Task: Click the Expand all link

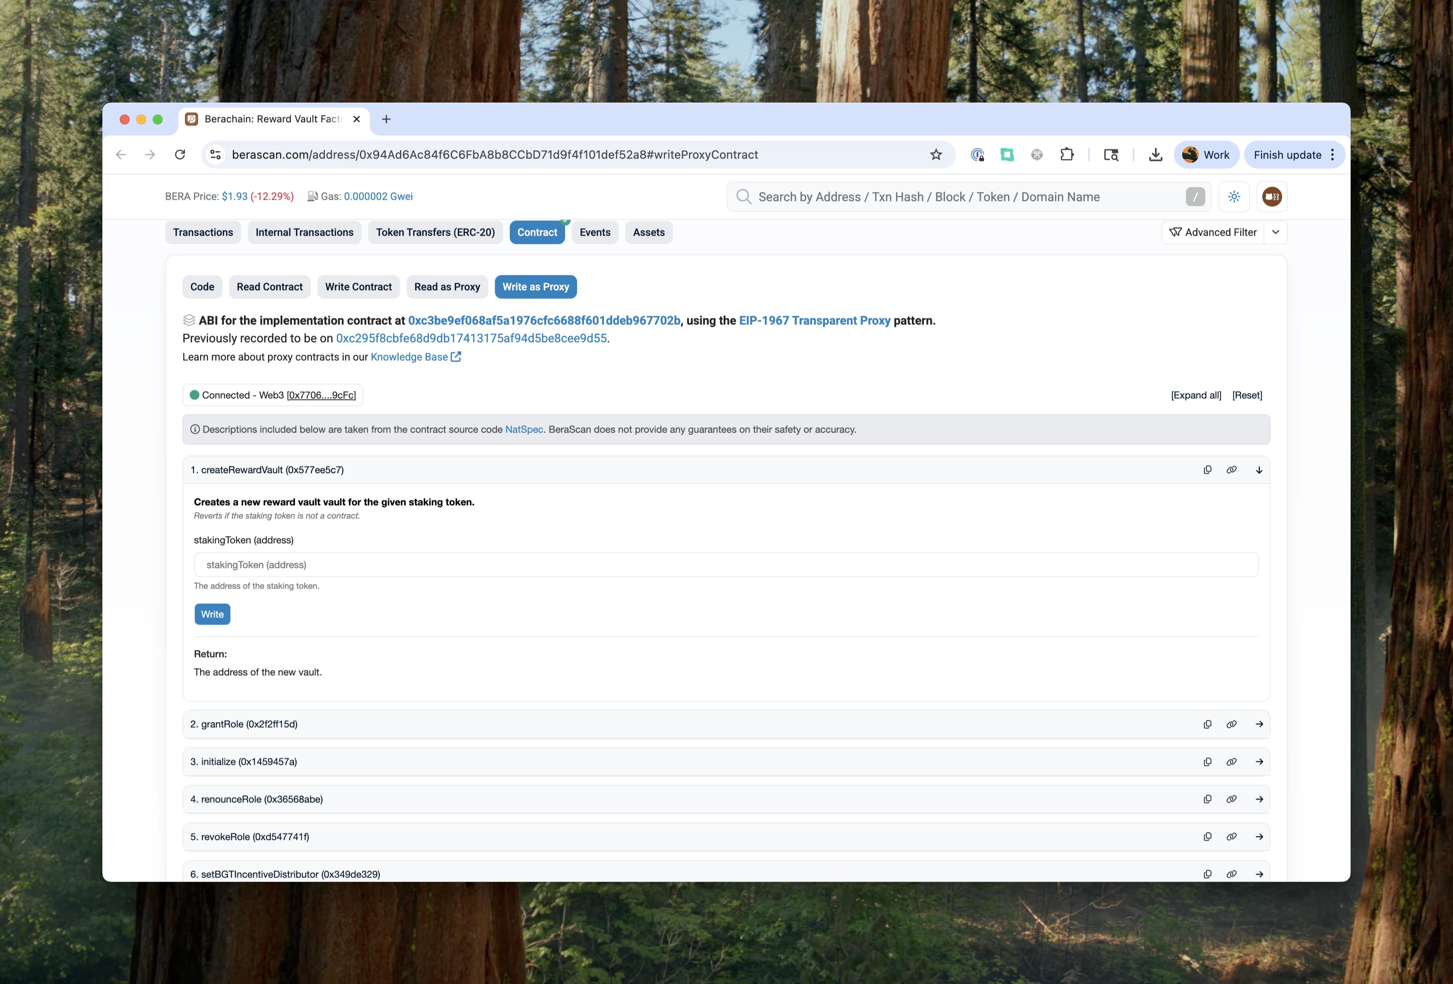Action: pyautogui.click(x=1195, y=395)
